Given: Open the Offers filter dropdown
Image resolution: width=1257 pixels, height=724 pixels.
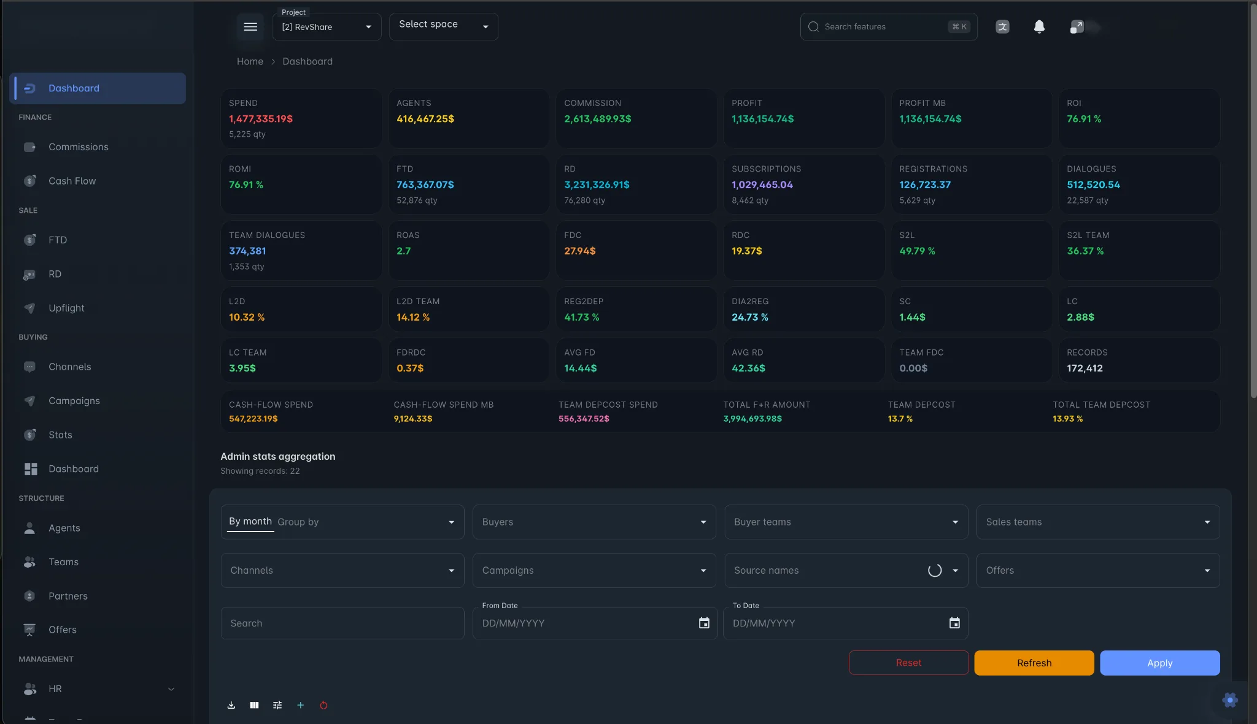Looking at the screenshot, I should pyautogui.click(x=1098, y=570).
